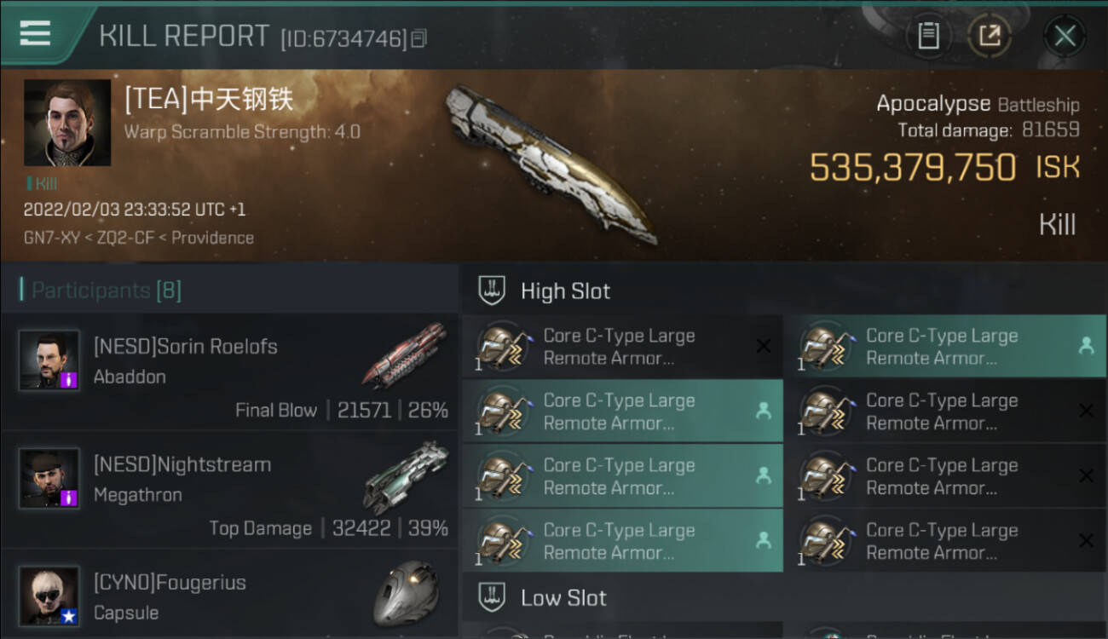Select the Abaddon ship icon
Viewport: 1108px width, 639px height.
coord(405,355)
